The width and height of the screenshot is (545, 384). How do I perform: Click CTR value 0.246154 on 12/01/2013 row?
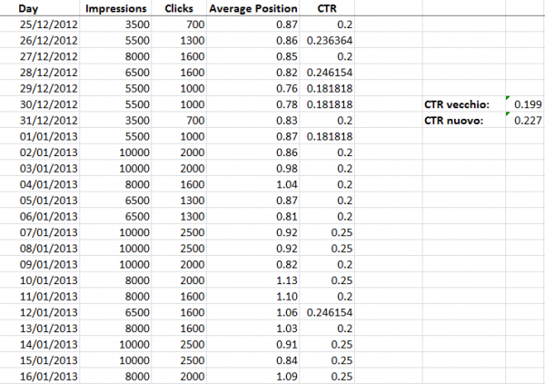[327, 312]
